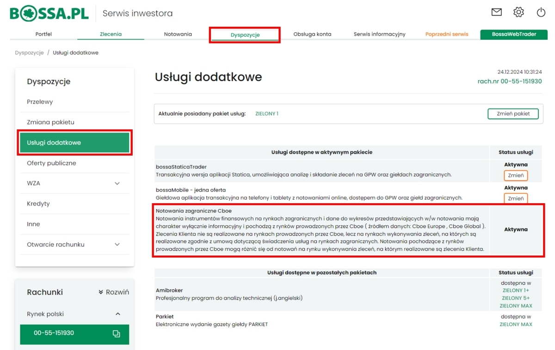This screenshot has height=350, width=555.
Task: Click the power logout icon
Action: (x=541, y=12)
